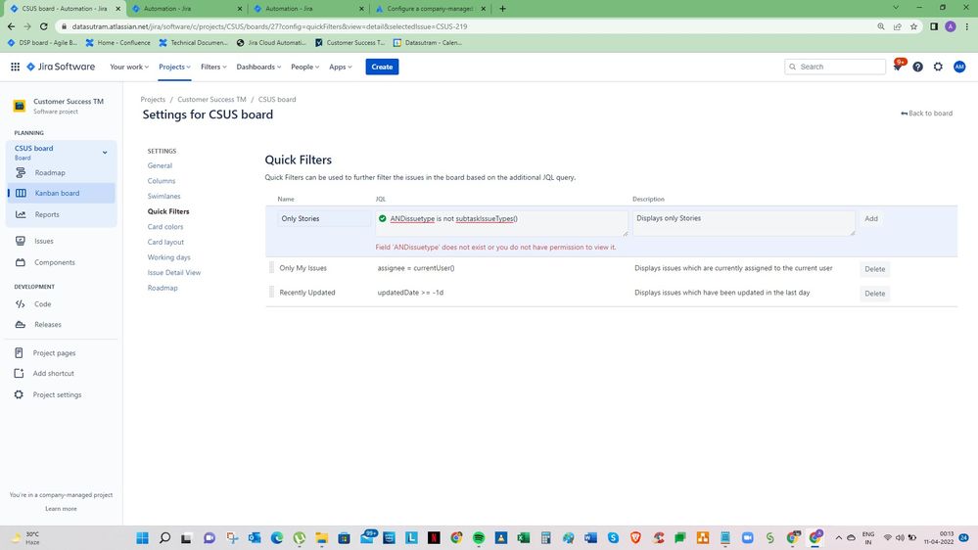The image size is (978, 550).
Task: Click the quick filter Name field
Action: [324, 219]
